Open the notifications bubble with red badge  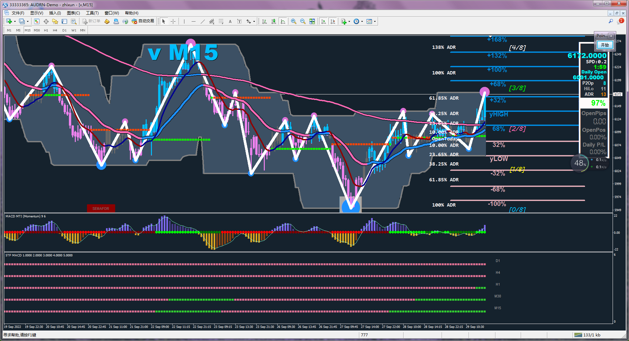point(620,21)
